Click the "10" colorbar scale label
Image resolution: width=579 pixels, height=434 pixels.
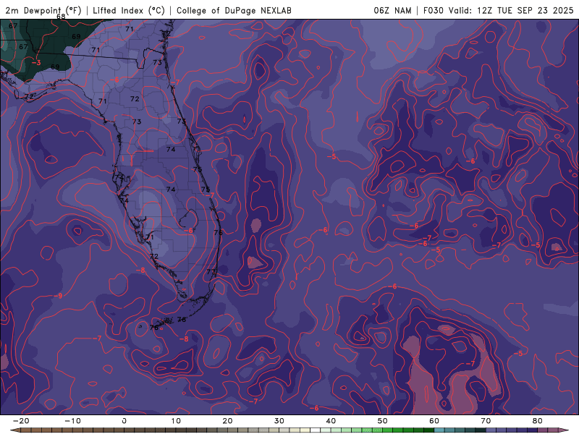[176, 421]
